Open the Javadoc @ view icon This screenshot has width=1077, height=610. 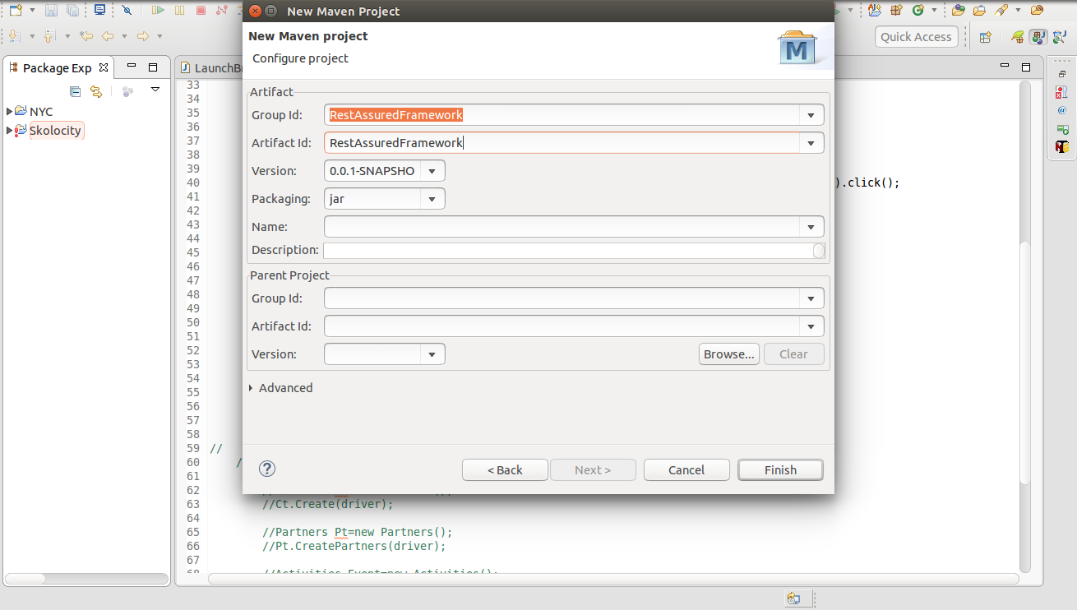(1062, 110)
